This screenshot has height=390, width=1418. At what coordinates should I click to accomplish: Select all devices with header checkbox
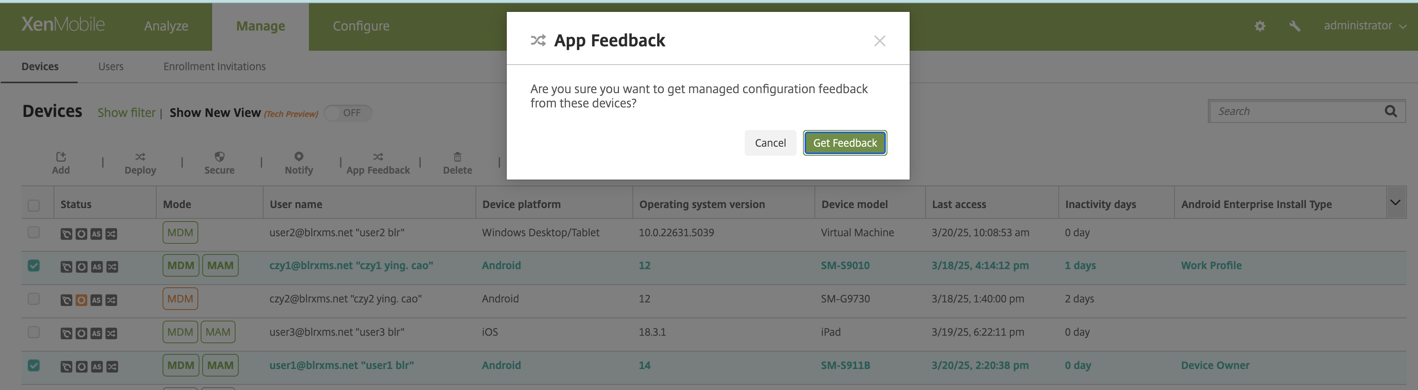point(34,205)
